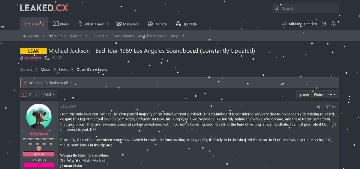This screenshot has height=169, width=360.
Task: Click Mark forums read
Action: click(152, 36)
